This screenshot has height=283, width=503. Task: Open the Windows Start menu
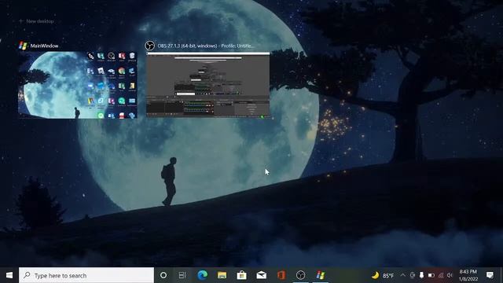coord(9,275)
